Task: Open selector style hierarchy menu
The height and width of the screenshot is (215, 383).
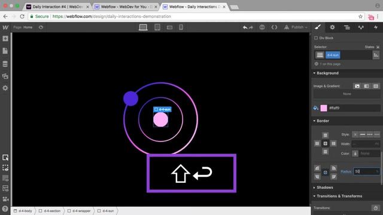Action: click(376, 55)
